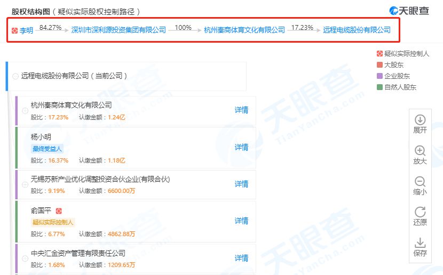The height and width of the screenshot is (275, 443).
Task: Click the 16.37% share ratio value
Action: point(58,160)
